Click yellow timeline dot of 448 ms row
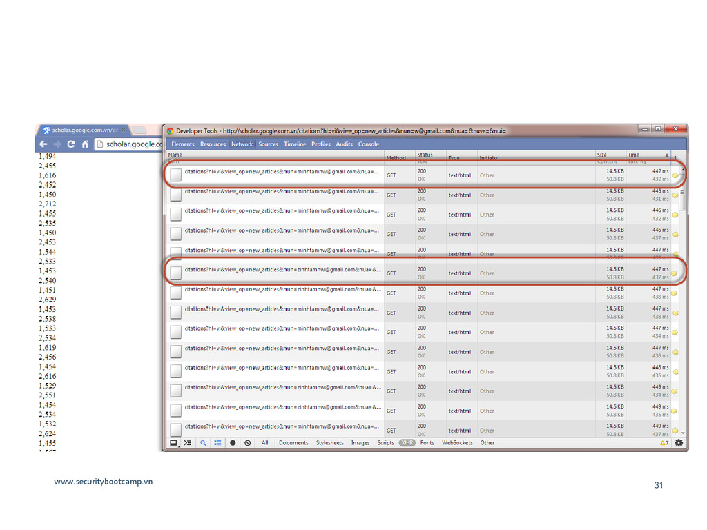Viewport: 707px width, 530px height. 675,372
